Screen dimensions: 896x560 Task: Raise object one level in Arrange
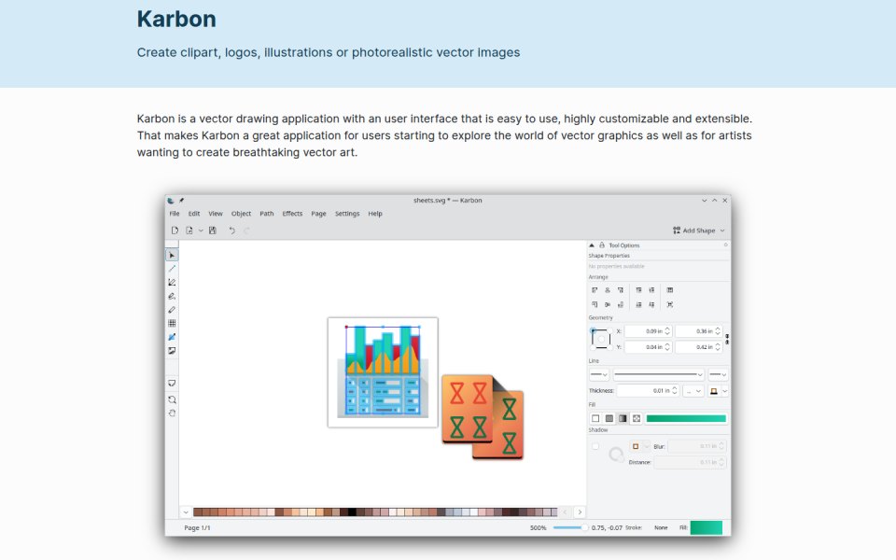pos(652,290)
